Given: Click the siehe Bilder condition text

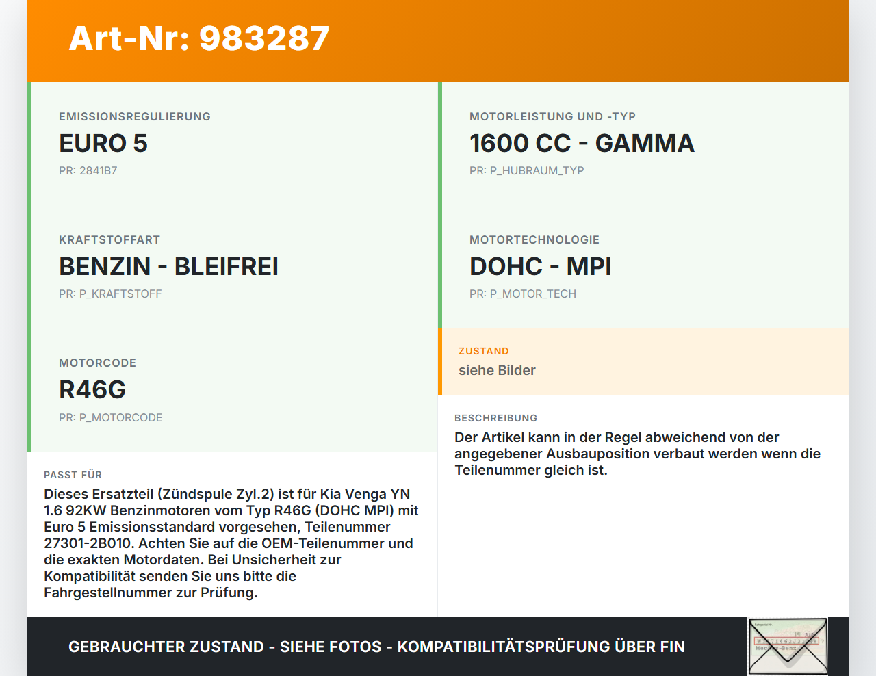Looking at the screenshot, I should click(497, 370).
